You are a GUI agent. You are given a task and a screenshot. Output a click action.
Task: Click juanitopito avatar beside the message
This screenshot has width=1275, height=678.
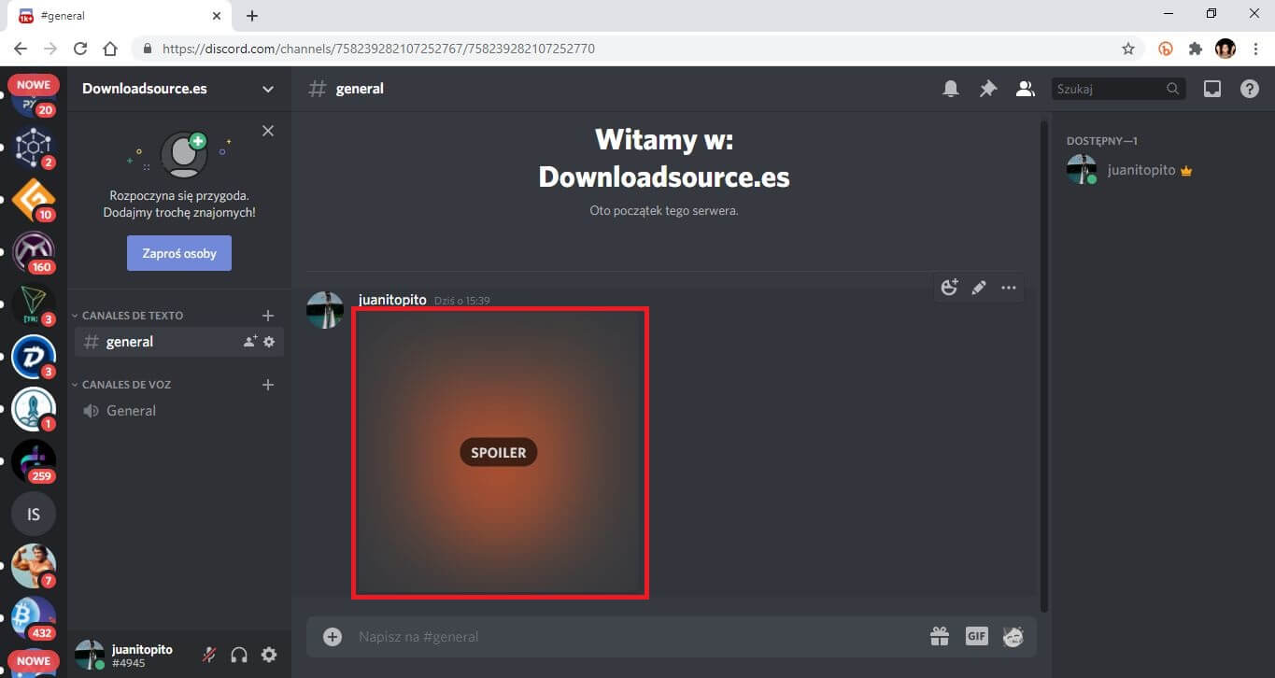pyautogui.click(x=325, y=311)
